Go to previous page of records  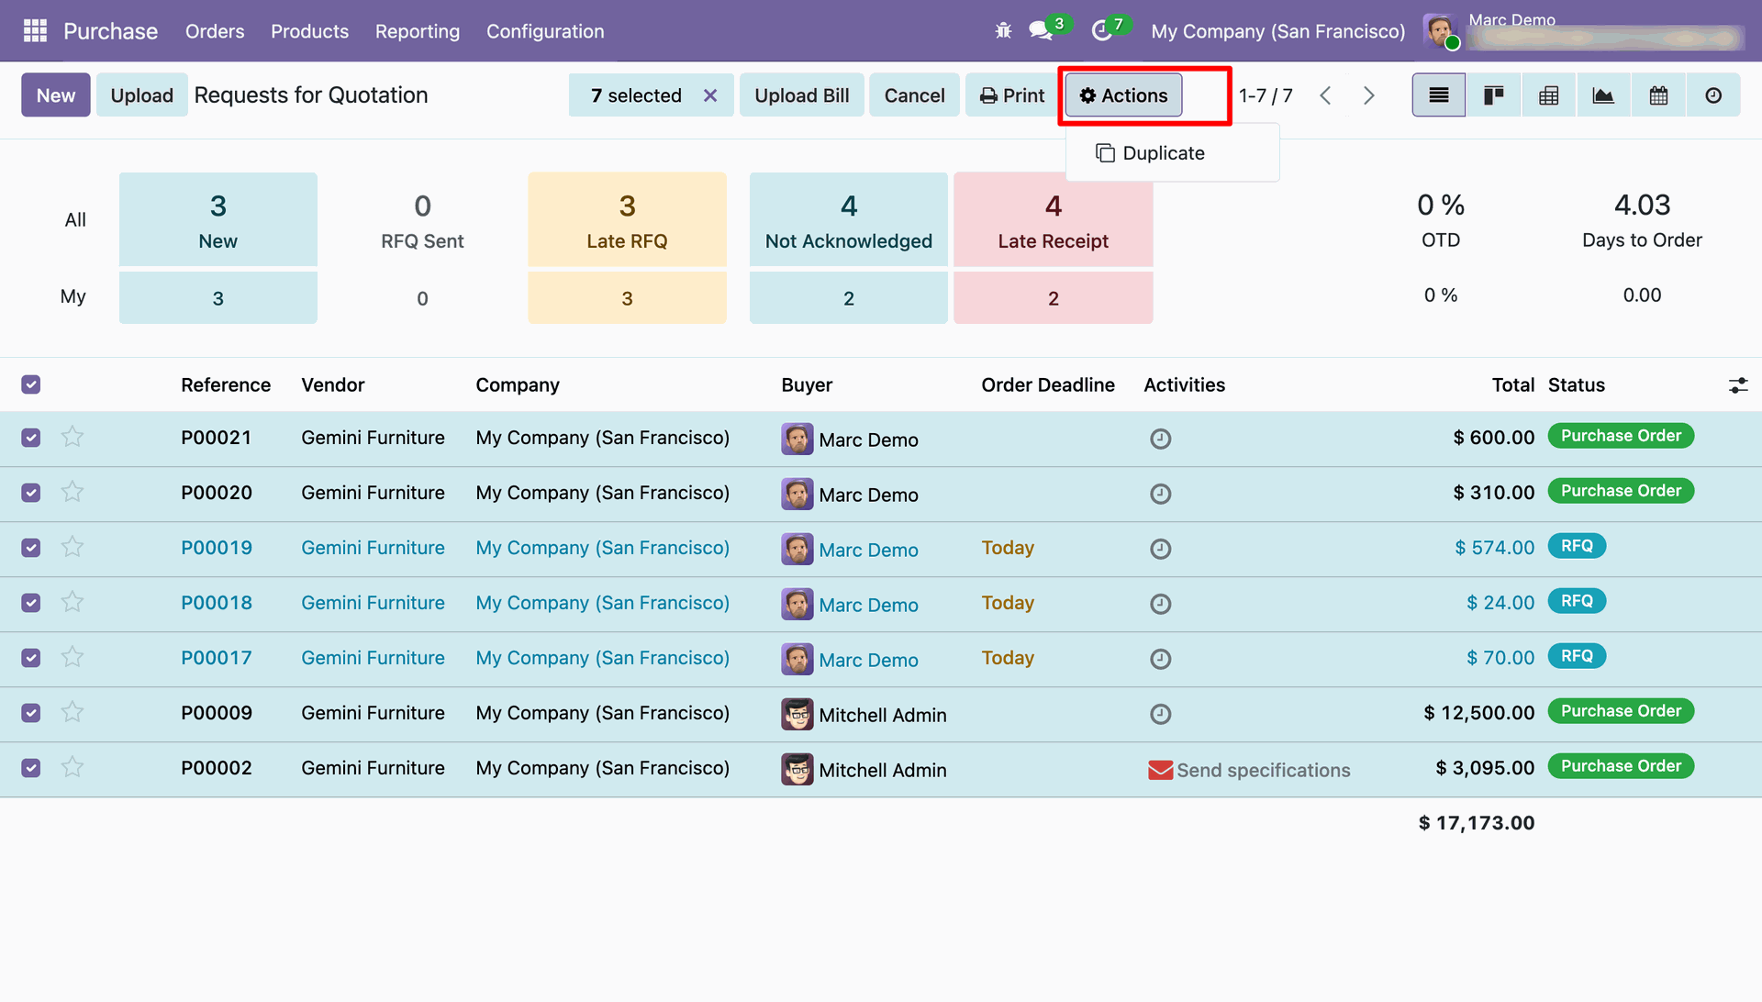pos(1325,95)
